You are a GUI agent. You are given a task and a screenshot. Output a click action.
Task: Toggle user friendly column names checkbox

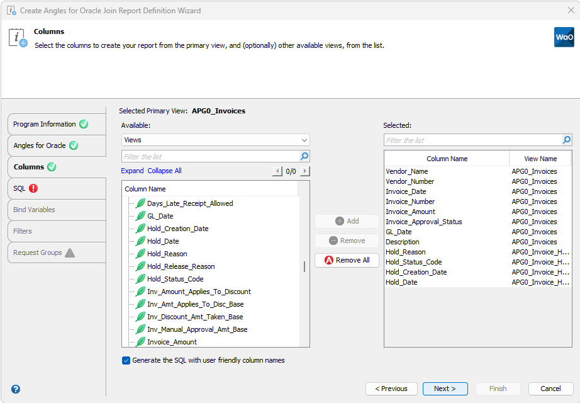tap(126, 361)
